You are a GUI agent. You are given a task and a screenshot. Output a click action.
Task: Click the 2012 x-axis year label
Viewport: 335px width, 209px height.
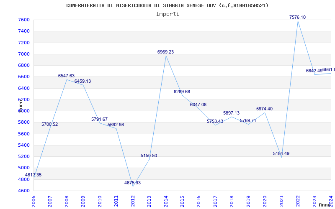133,201
